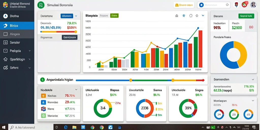This screenshot has height=130, width=260.
Task: Click the green bookmark icon in header
Action: click(x=41, y=5)
